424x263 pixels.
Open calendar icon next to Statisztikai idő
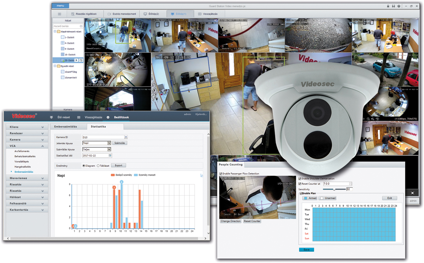[x=110, y=155]
